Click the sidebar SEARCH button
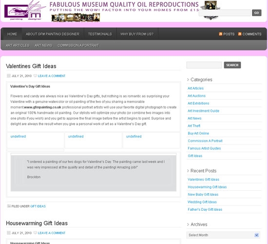 [232, 65]
